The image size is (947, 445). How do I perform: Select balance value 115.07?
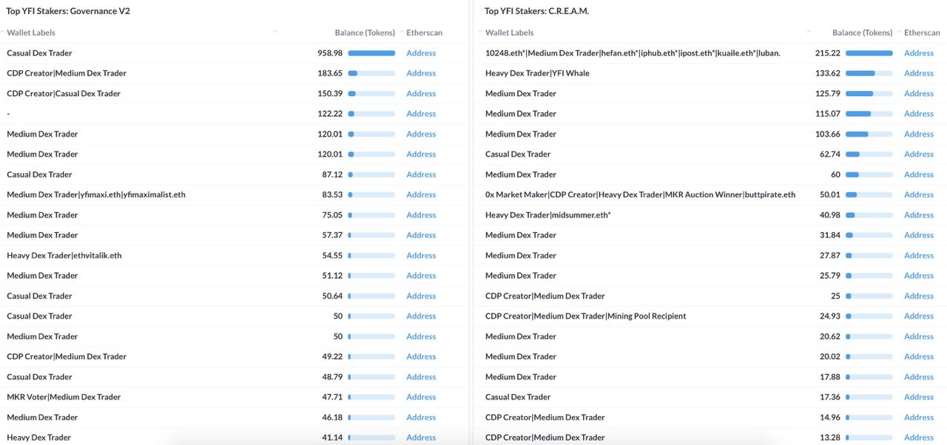828,114
